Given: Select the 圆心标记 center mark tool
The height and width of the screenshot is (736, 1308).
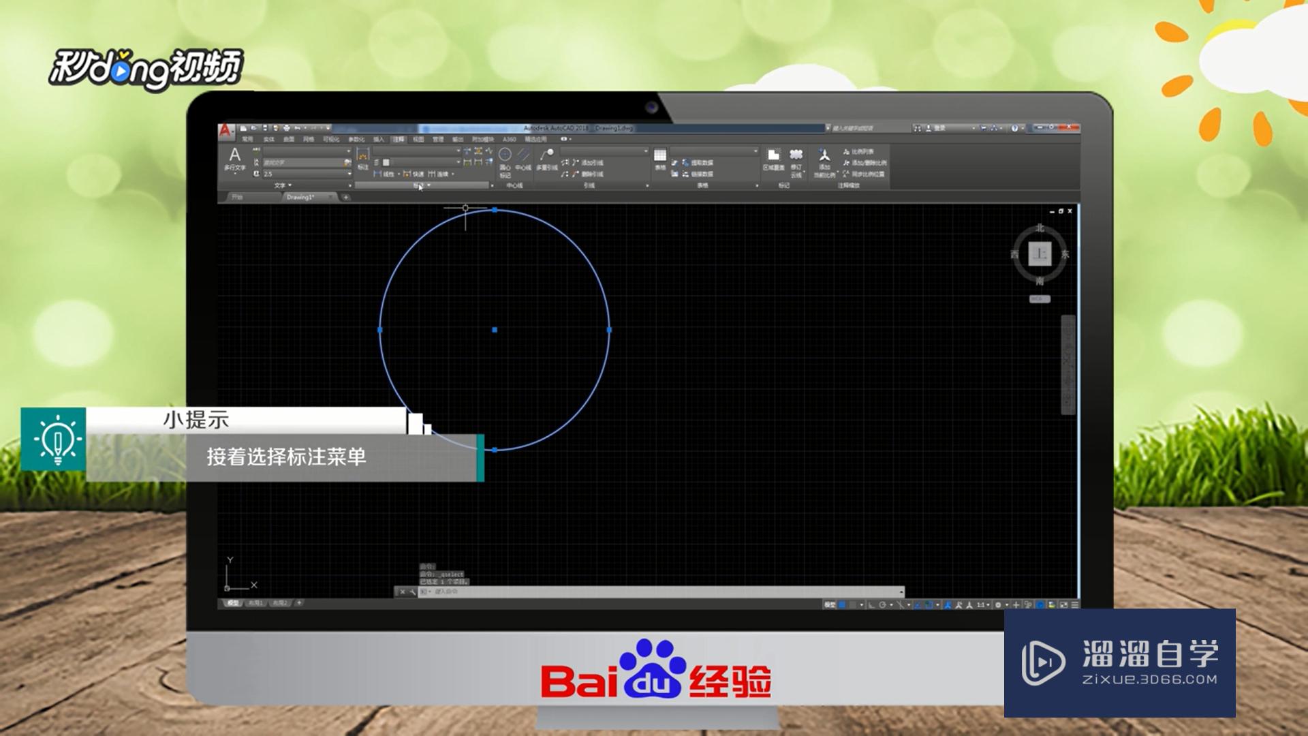Looking at the screenshot, I should (x=505, y=162).
